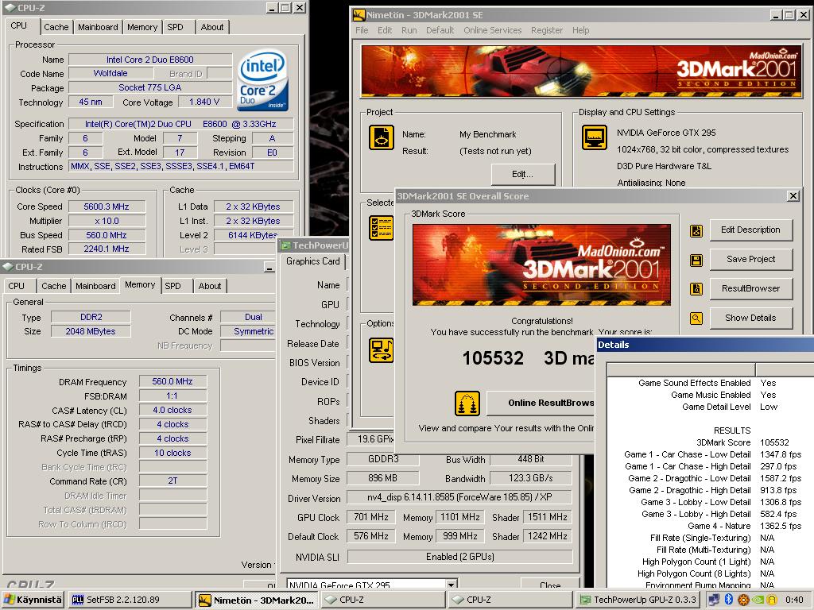Open Memory tab in top CPU-Z window

tap(142, 27)
